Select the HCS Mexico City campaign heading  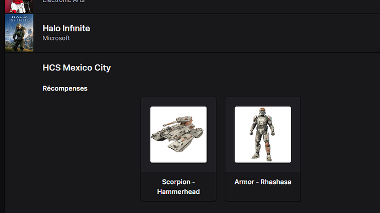(77, 68)
